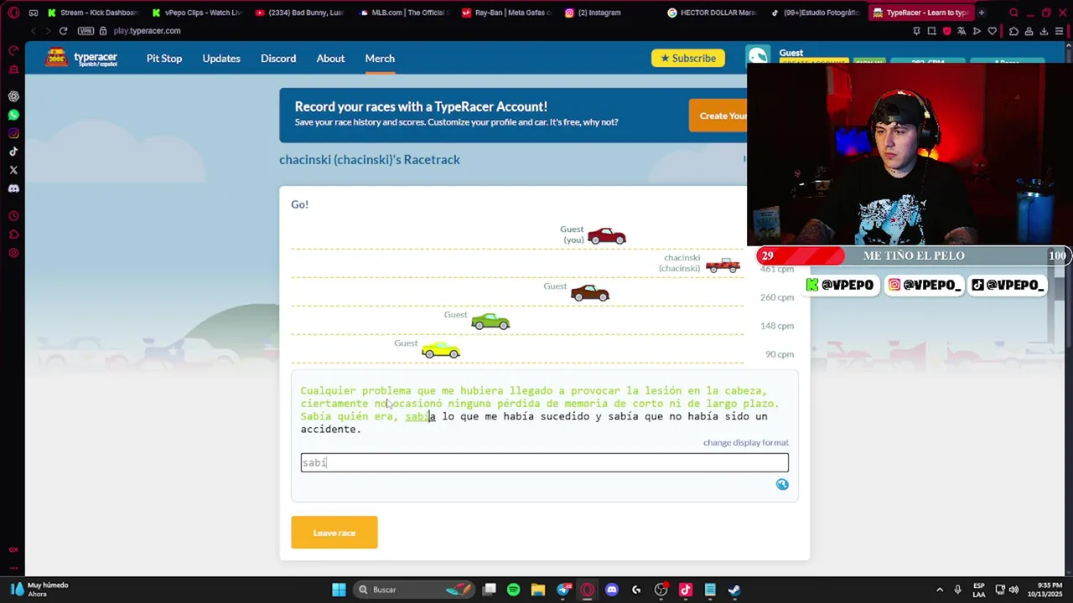Open the Updates page

click(221, 59)
